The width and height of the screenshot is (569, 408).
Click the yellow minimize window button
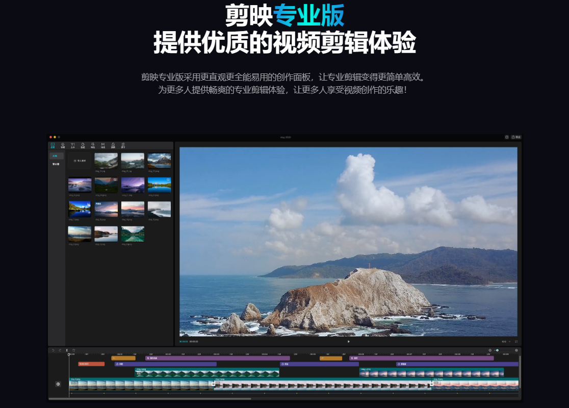pyautogui.click(x=55, y=137)
